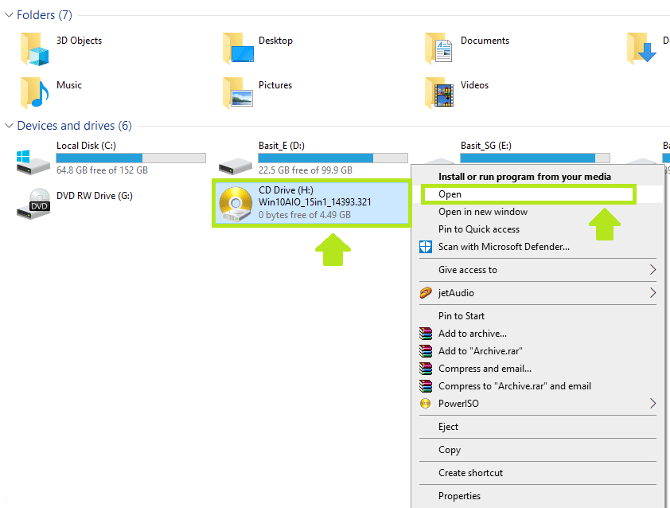Open the 3D Objects folder icon

click(x=34, y=49)
